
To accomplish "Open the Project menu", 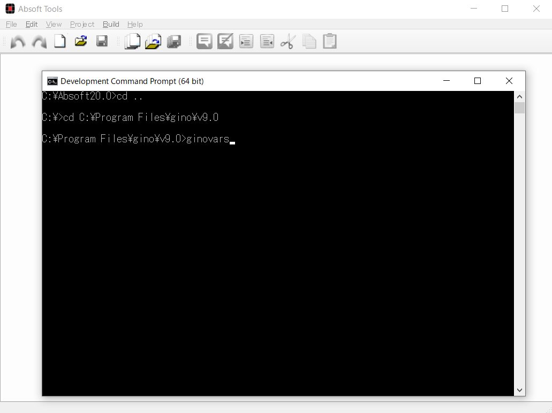I will (x=82, y=24).
